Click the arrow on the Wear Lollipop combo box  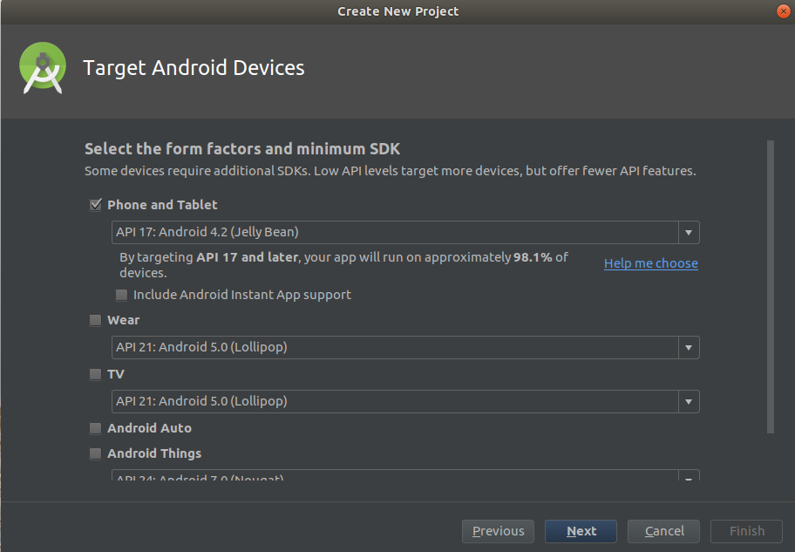click(x=689, y=348)
